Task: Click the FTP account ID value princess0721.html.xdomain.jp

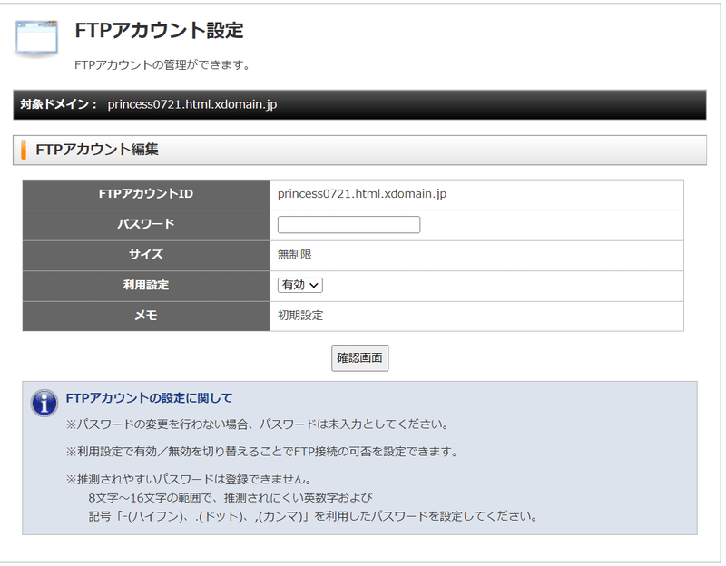Action: coord(362,194)
